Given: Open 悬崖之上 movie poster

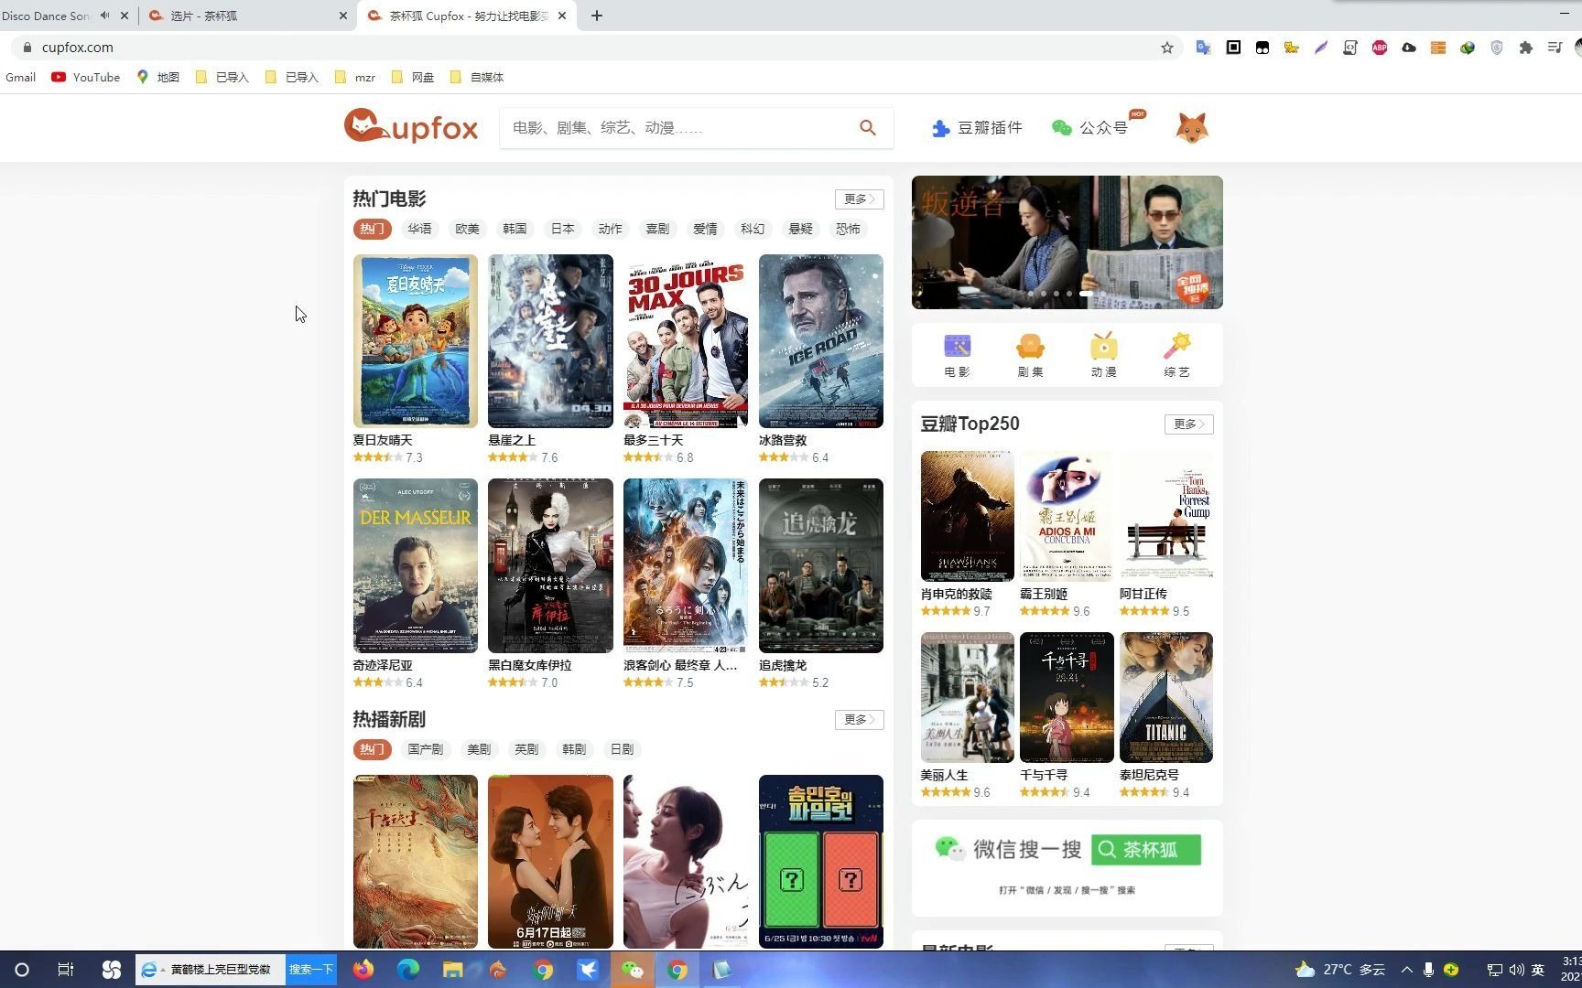Looking at the screenshot, I should pyautogui.click(x=550, y=341).
